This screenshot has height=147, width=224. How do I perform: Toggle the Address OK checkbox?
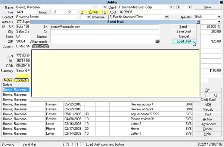(4, 27)
